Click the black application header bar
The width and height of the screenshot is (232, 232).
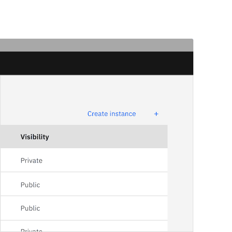click(x=97, y=63)
